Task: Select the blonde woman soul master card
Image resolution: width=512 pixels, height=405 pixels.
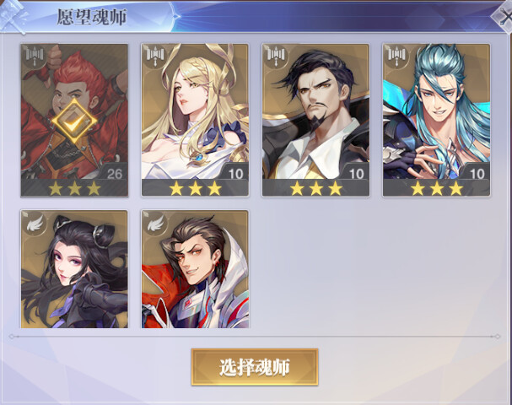Action: 195,120
